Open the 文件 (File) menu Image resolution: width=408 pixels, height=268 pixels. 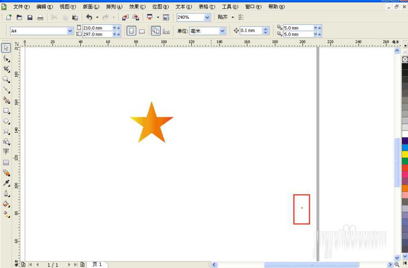[21, 7]
